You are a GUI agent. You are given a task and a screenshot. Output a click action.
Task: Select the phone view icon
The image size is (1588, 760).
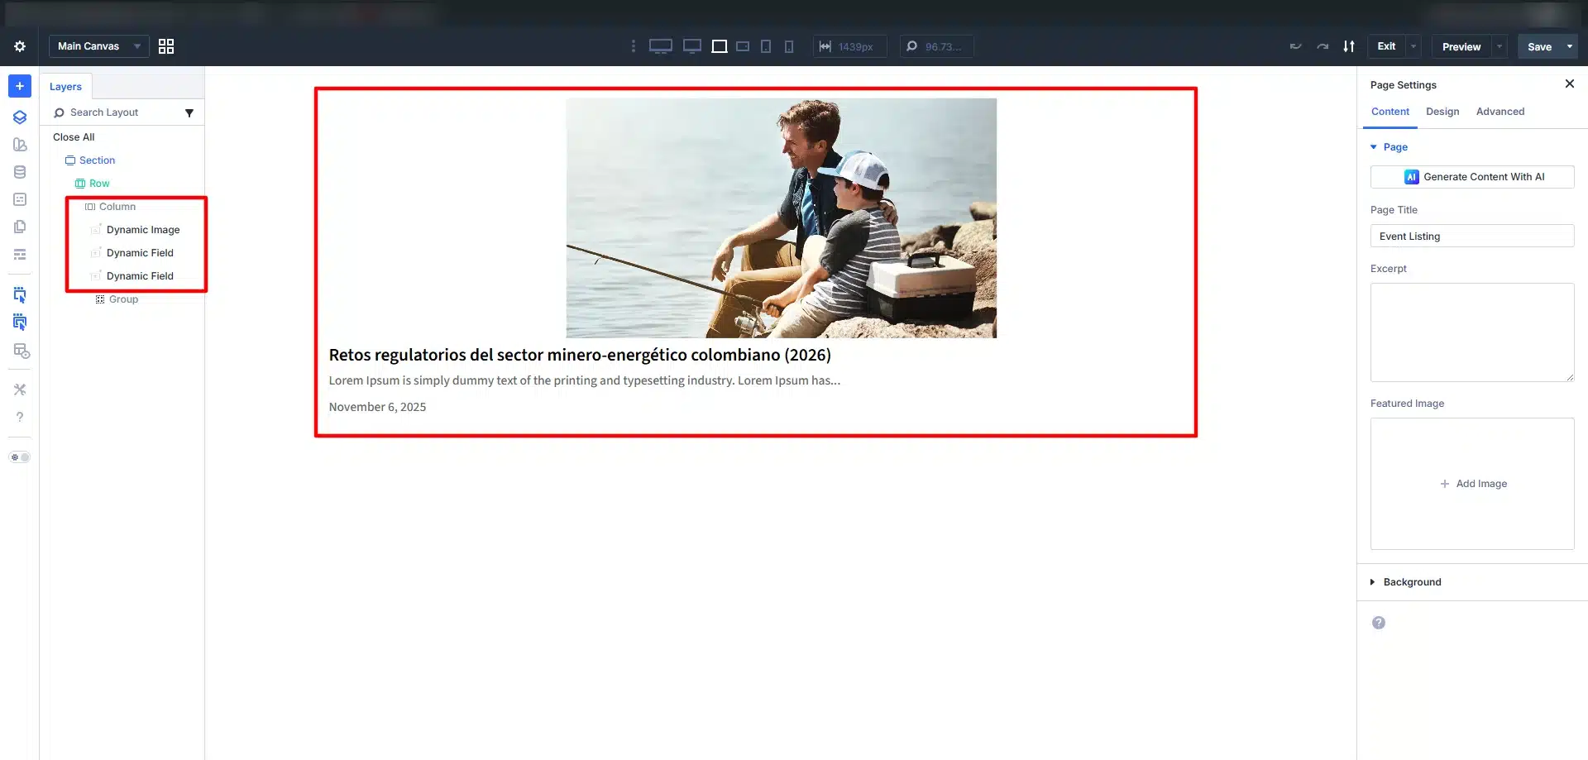pos(789,46)
